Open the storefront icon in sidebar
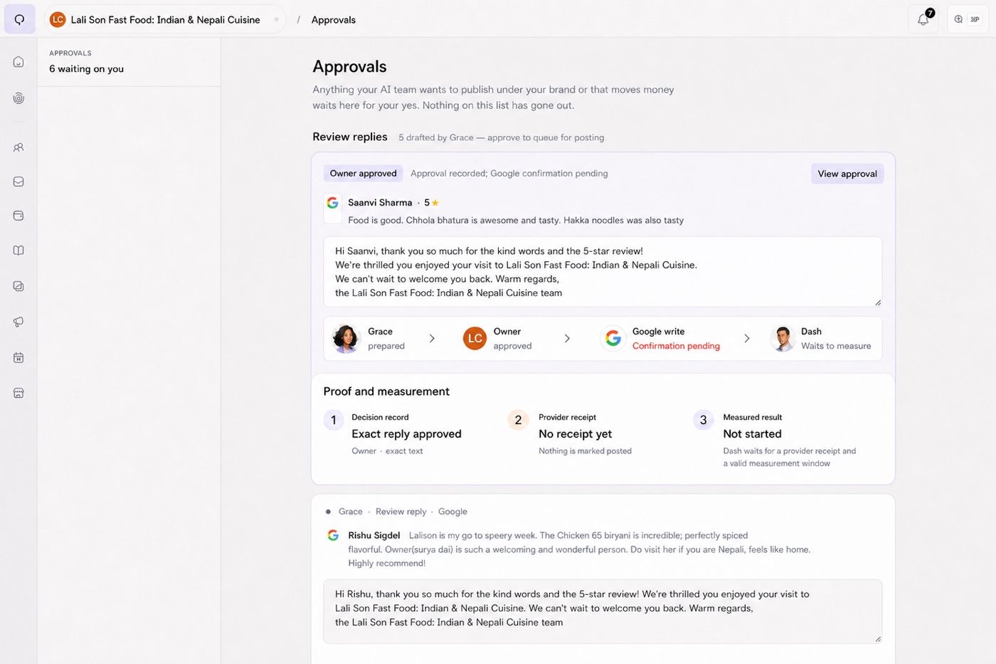The height and width of the screenshot is (664, 996). 18,393
